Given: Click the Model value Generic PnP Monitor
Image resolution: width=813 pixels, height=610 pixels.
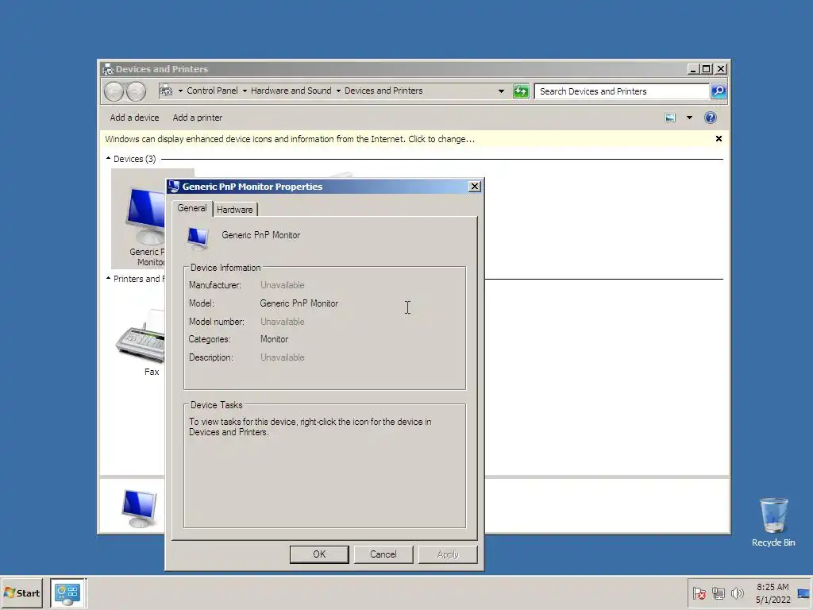Looking at the screenshot, I should 299,303.
